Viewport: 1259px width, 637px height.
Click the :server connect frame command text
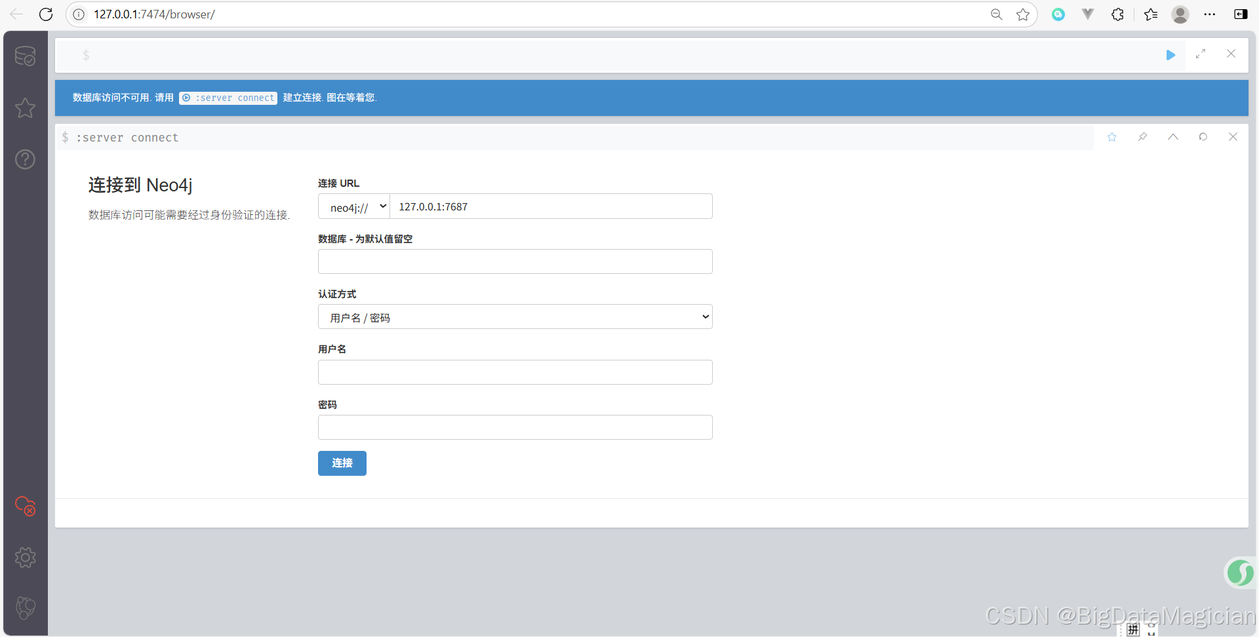(127, 138)
